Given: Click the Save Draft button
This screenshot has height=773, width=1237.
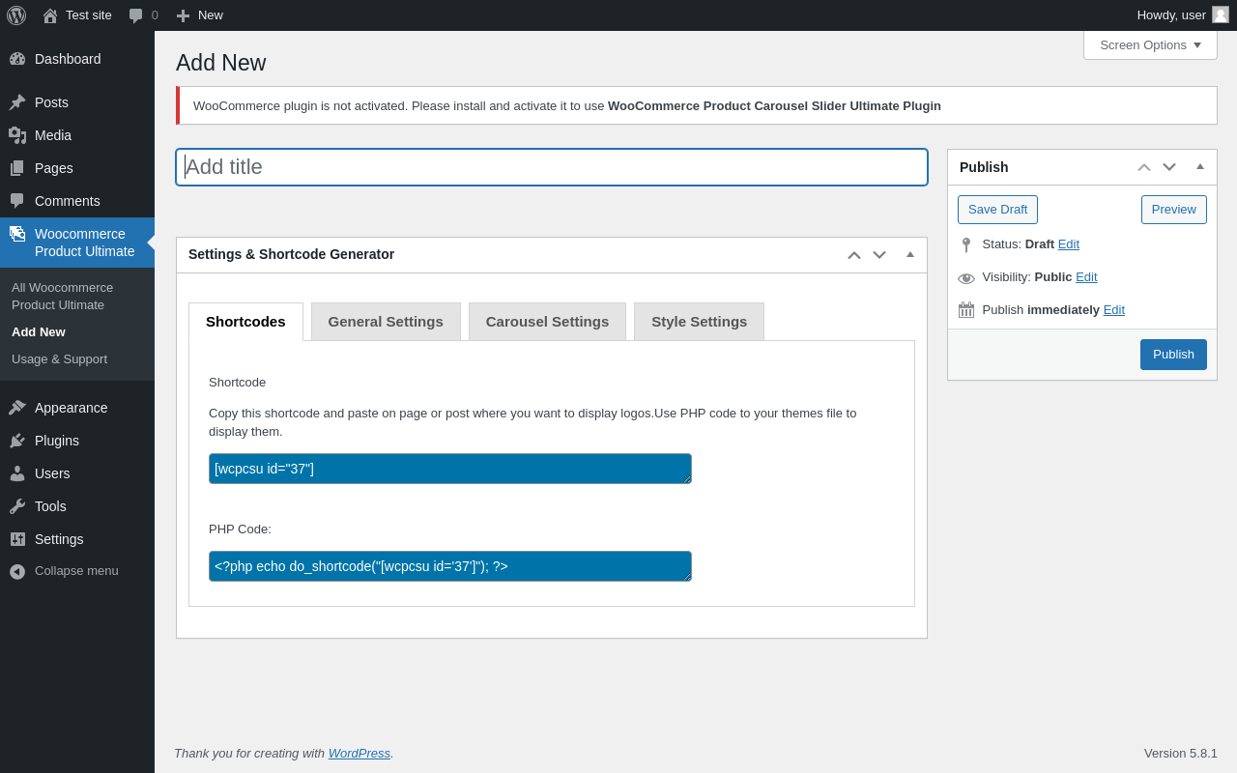Looking at the screenshot, I should click(x=997, y=210).
